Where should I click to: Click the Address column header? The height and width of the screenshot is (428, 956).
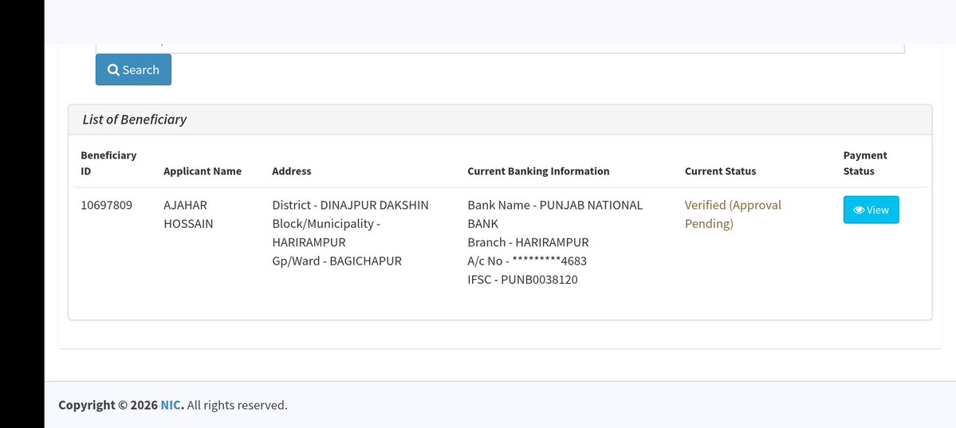(x=292, y=171)
